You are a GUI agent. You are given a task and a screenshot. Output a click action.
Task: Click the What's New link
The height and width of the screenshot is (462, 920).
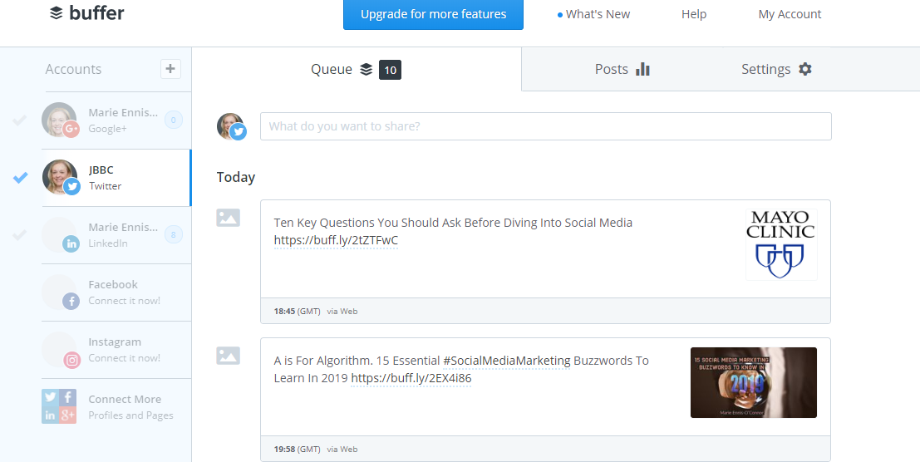coord(593,14)
